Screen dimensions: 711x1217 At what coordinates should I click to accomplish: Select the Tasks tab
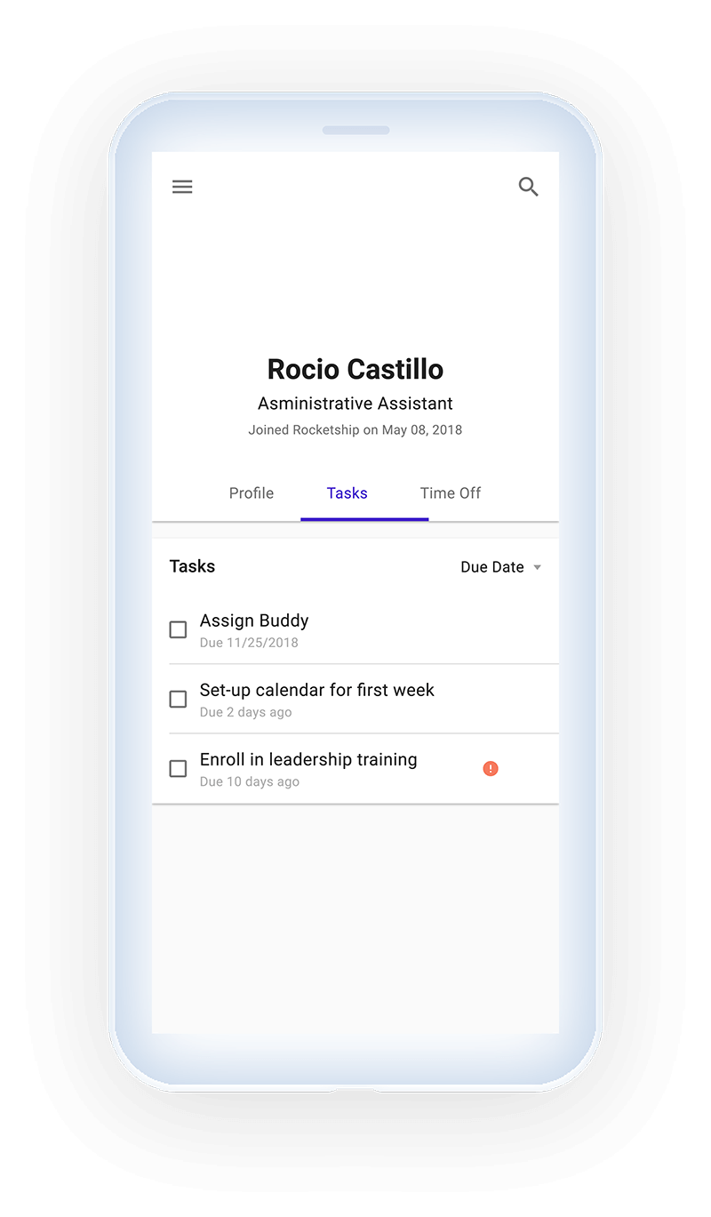[x=347, y=493]
